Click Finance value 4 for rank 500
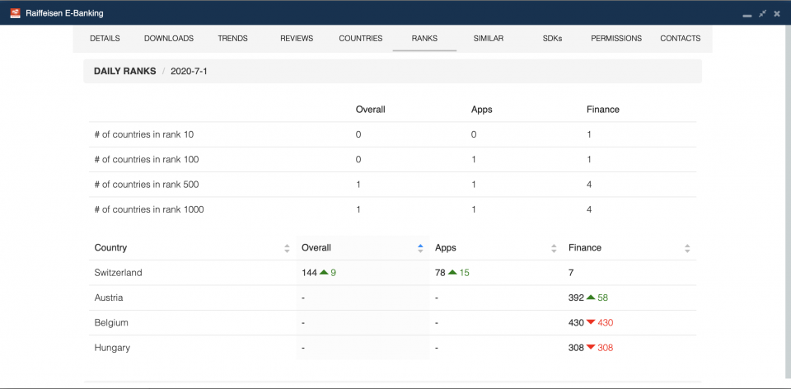 (x=589, y=185)
